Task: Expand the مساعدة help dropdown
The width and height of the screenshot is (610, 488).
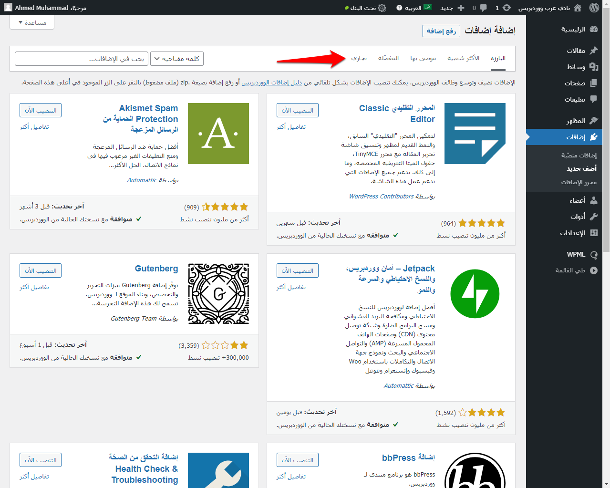Action: coord(32,22)
